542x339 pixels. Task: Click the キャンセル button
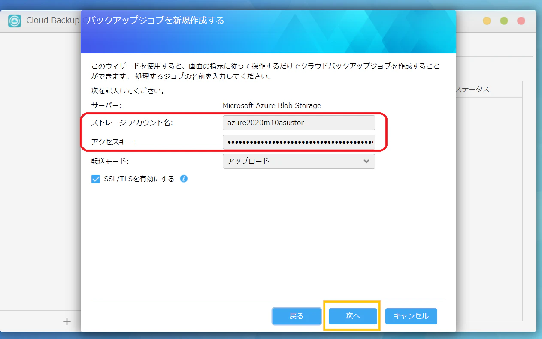click(x=411, y=316)
